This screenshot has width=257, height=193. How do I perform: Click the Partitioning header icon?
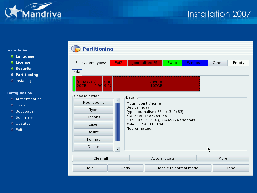tap(76, 49)
